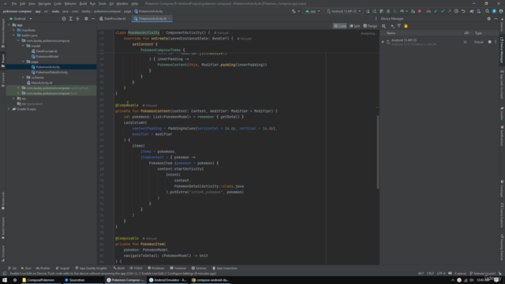Open the App Inspection tool window

click(225, 268)
